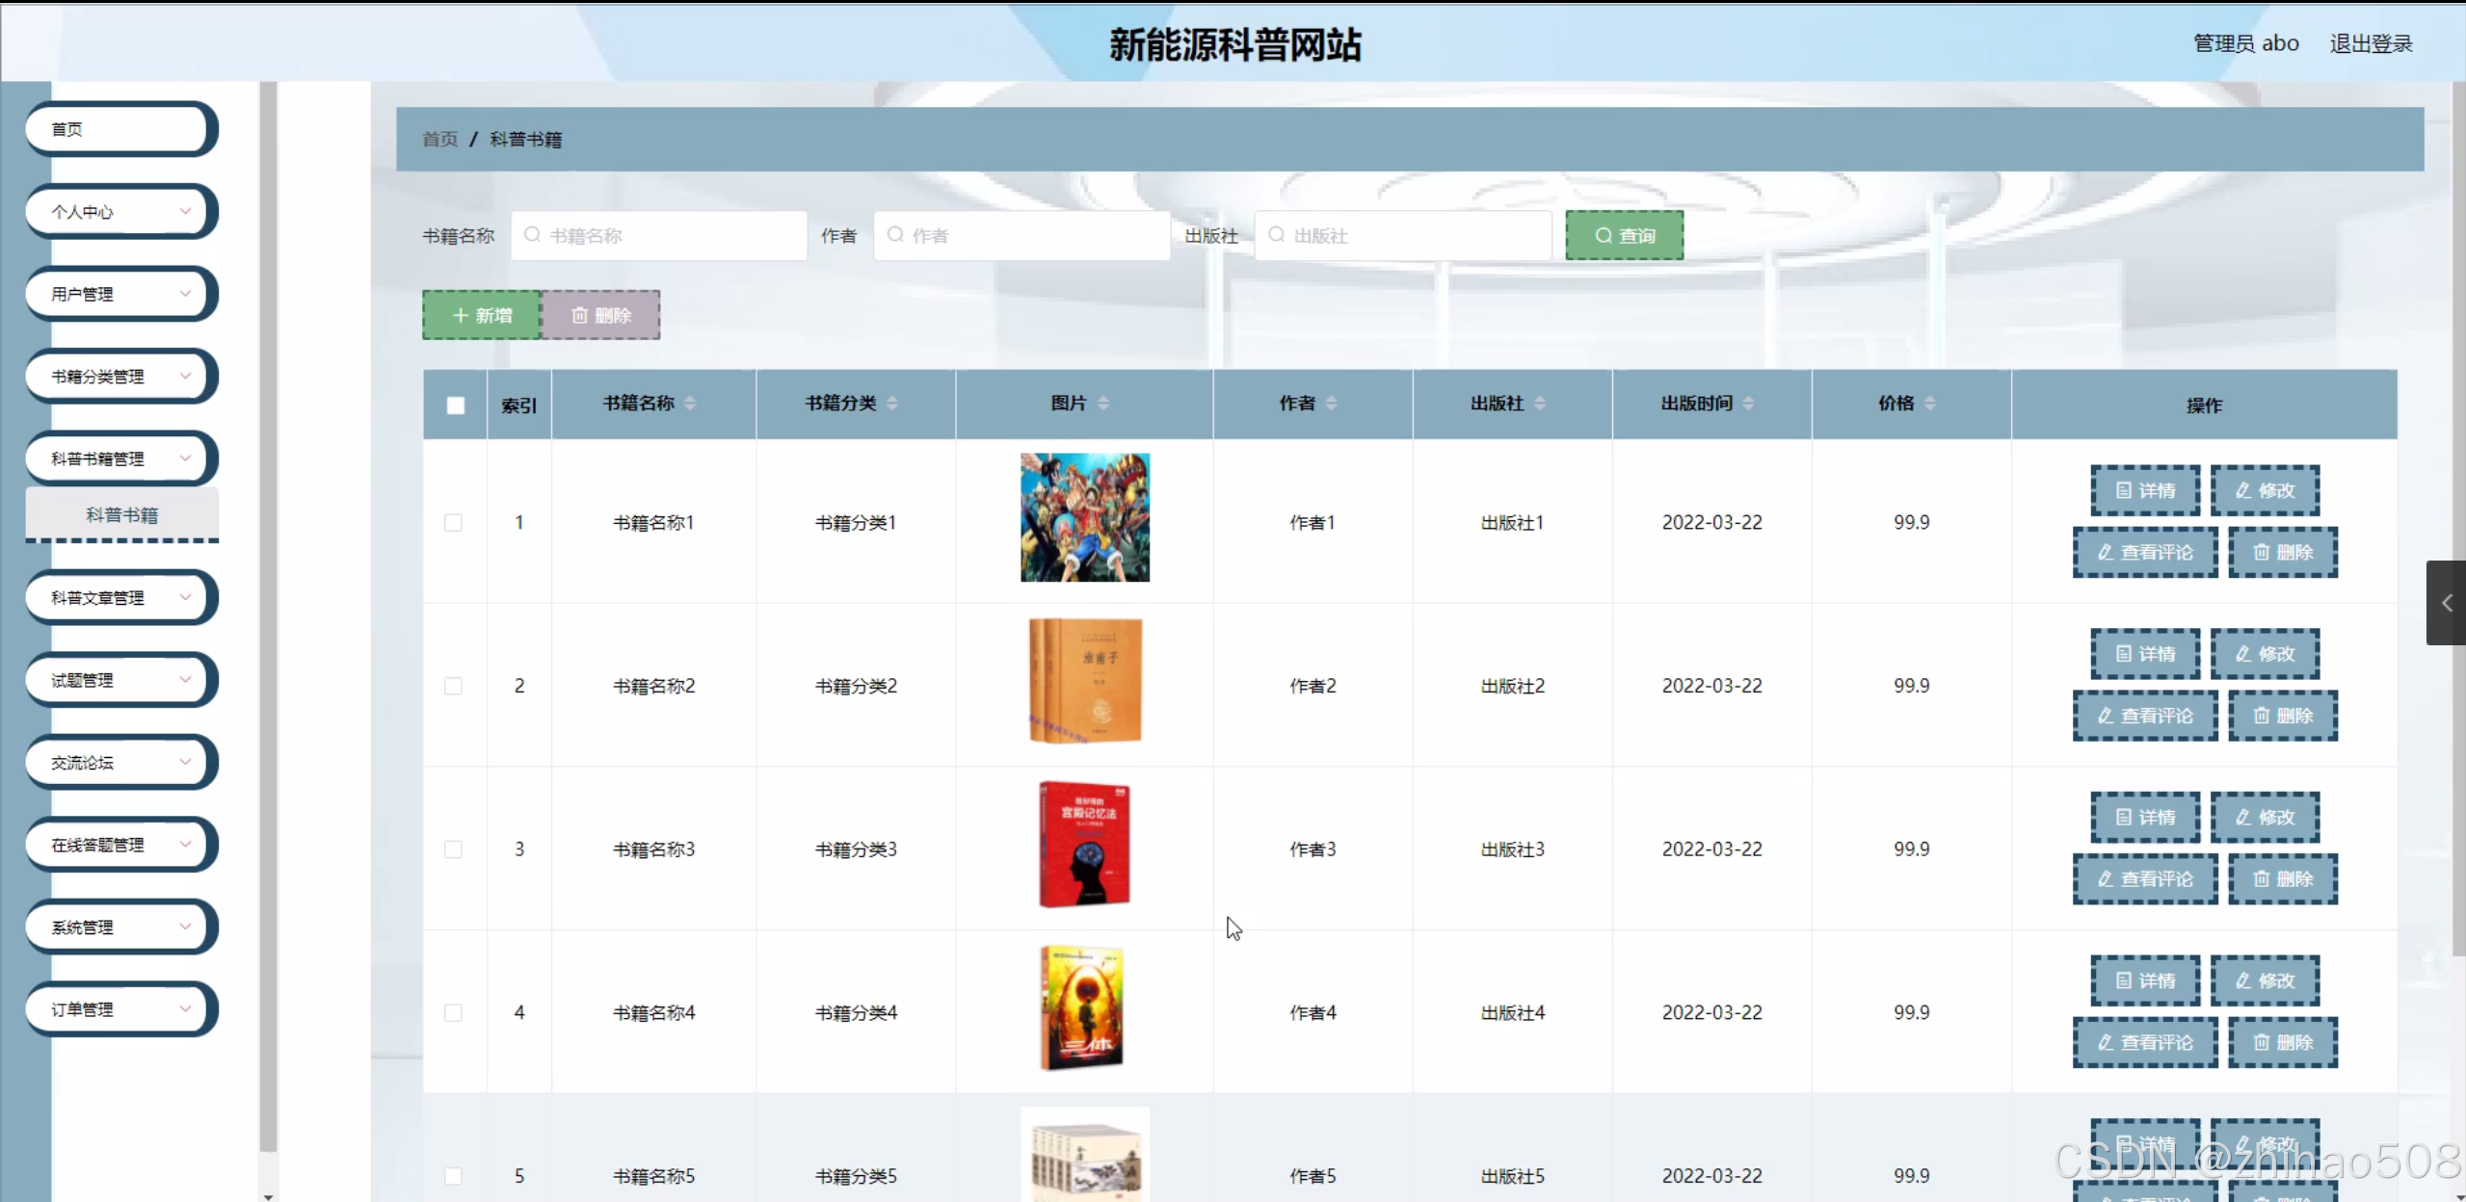
Task: Open 查看评论 for book row 3
Action: click(2145, 879)
